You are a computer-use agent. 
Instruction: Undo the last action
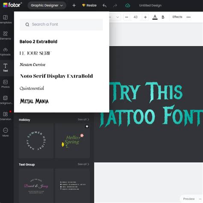tap(104, 6)
